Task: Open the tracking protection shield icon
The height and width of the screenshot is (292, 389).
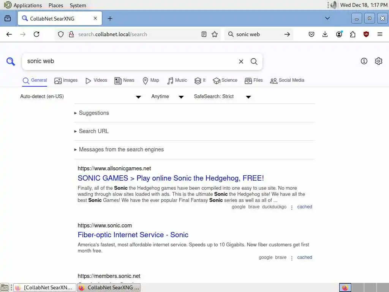Action: (x=61, y=34)
